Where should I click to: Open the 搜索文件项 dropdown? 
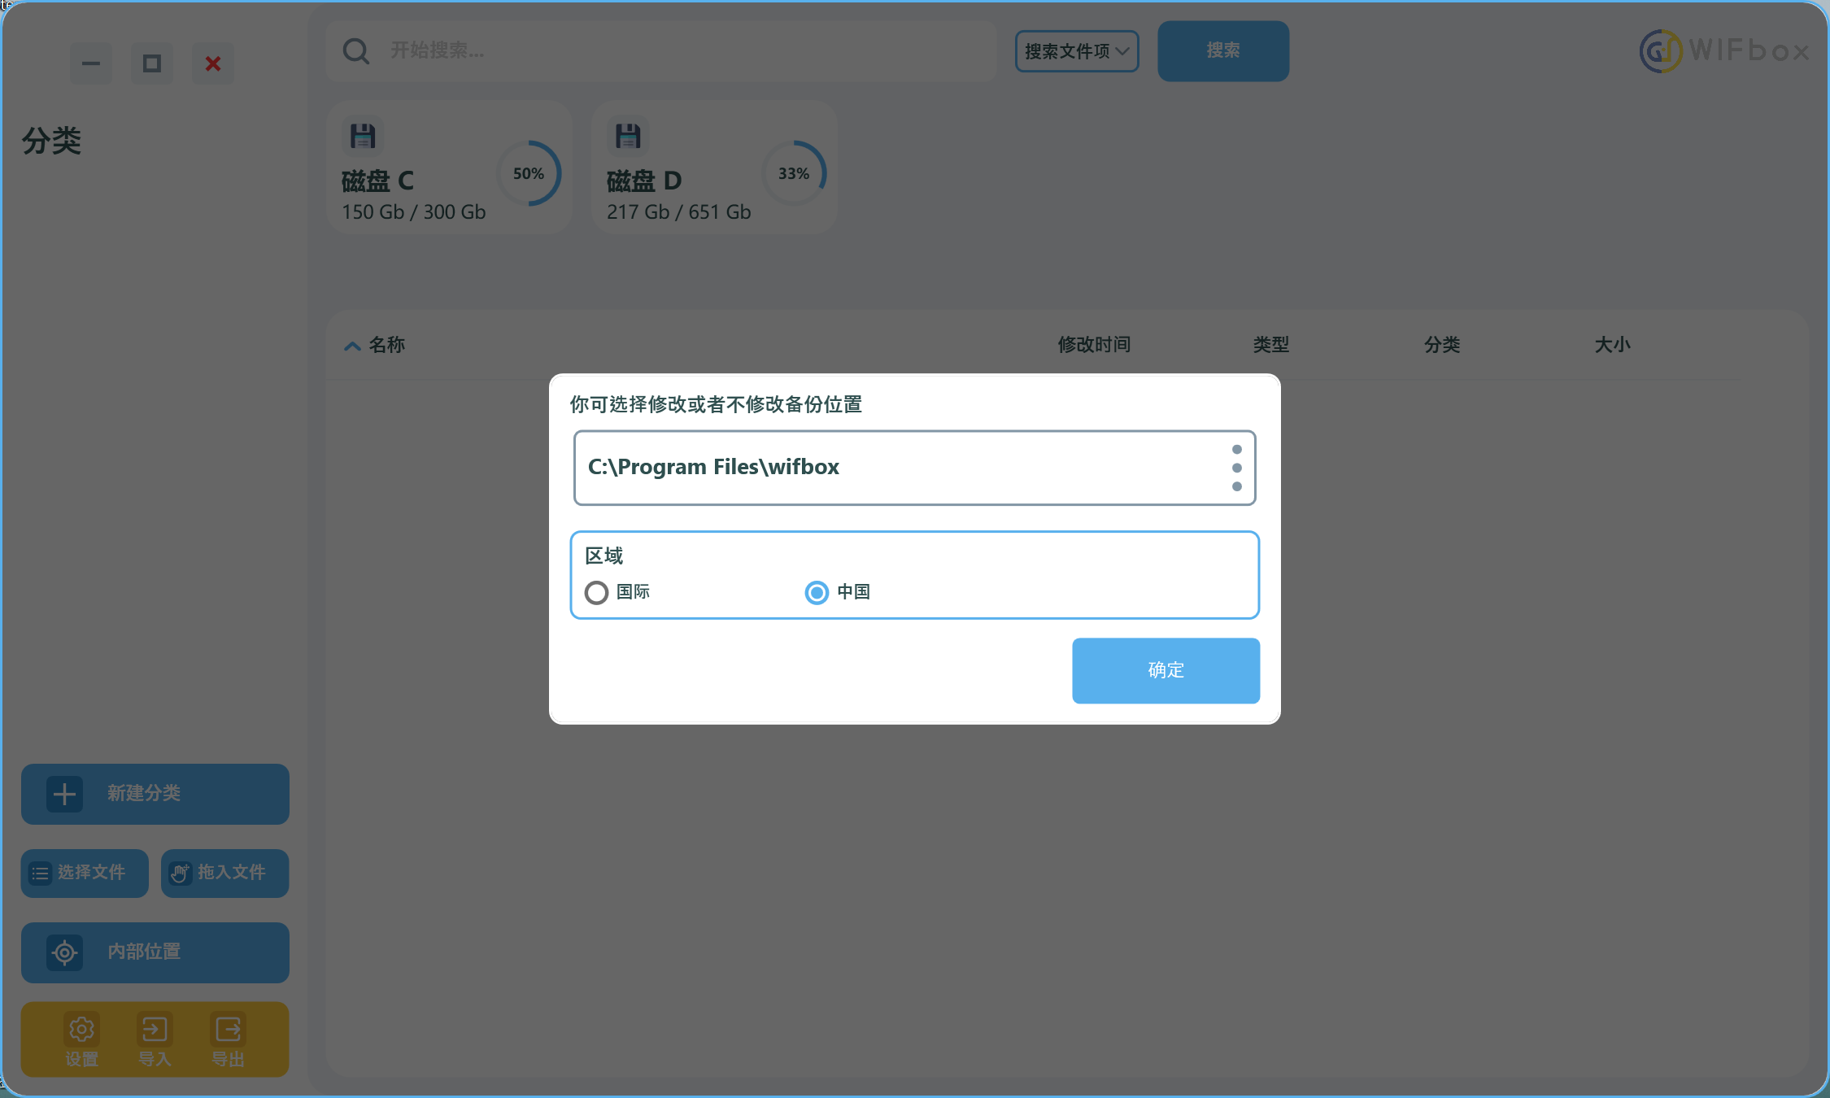(x=1076, y=51)
